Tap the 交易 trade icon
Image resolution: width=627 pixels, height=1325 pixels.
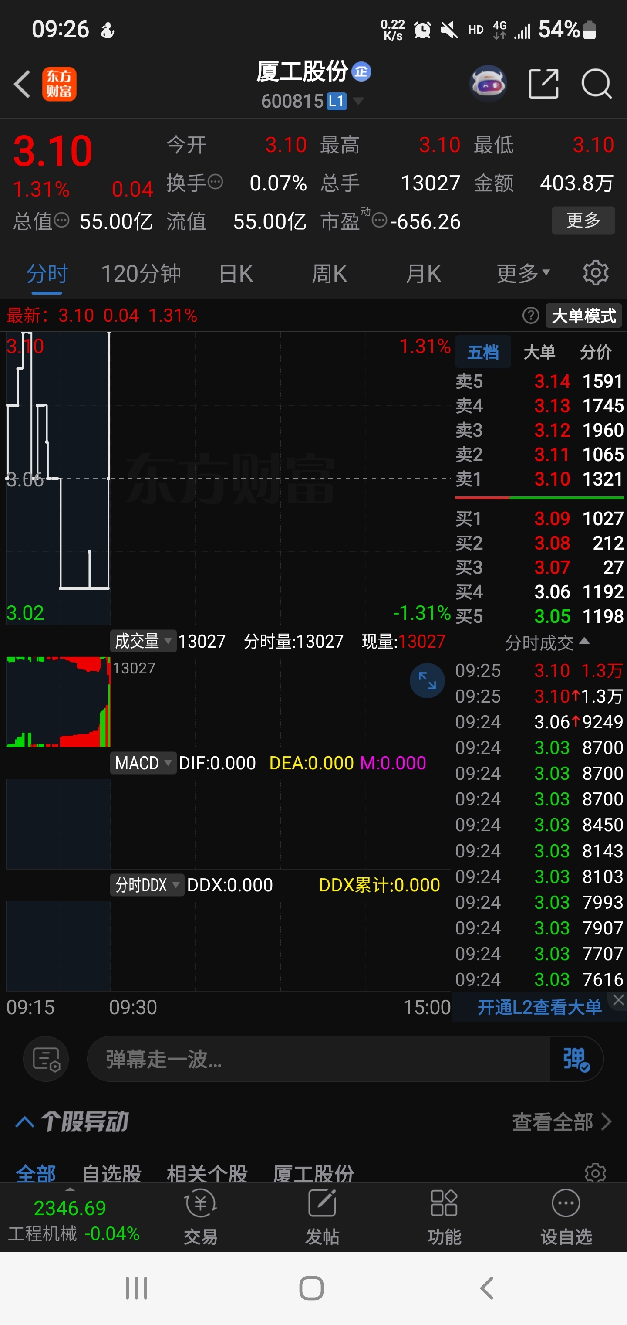(x=200, y=1217)
